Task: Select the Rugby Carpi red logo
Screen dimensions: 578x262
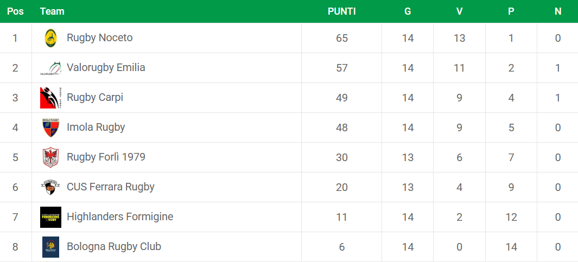Action: pyautogui.click(x=51, y=98)
